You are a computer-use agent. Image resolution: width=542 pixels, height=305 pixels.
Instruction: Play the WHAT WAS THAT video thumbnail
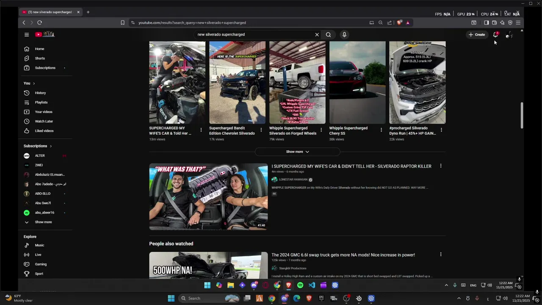pos(208,197)
